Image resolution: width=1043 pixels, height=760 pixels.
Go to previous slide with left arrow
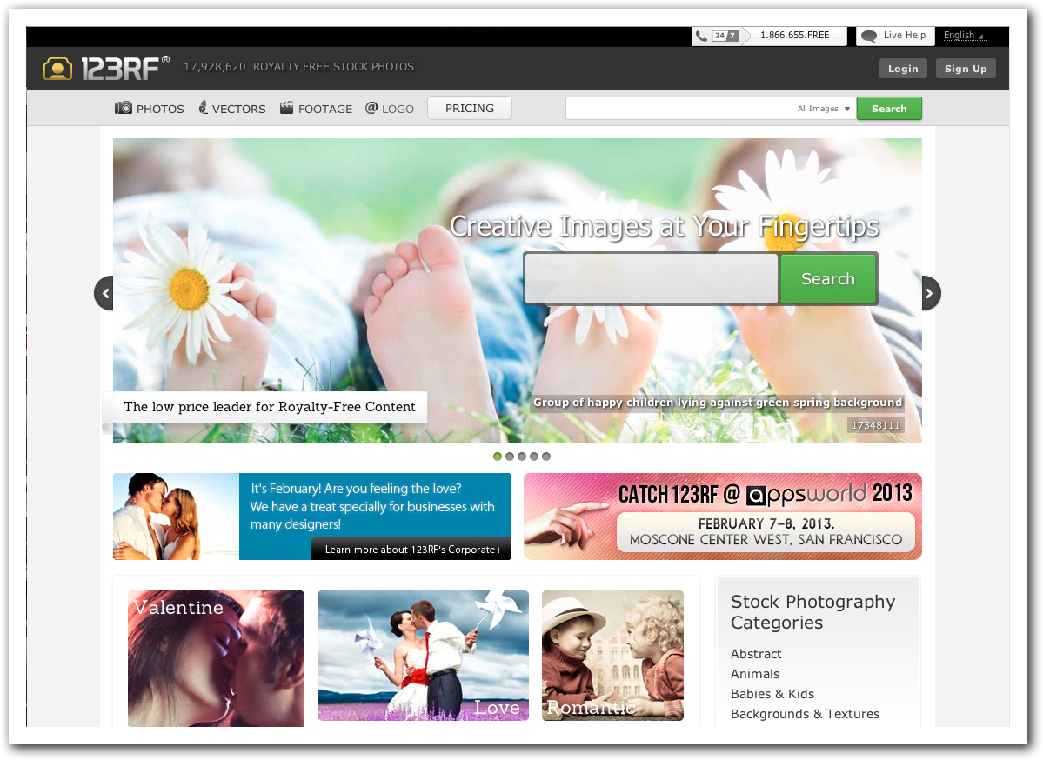tap(104, 293)
